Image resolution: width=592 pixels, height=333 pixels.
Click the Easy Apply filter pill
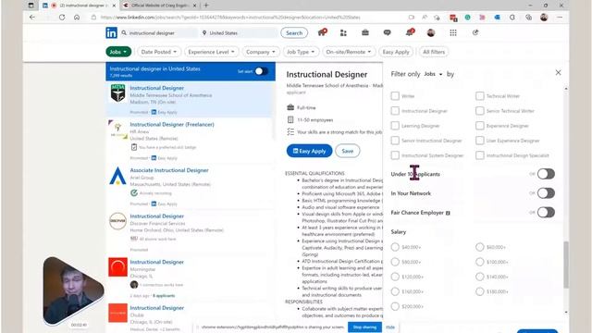click(396, 52)
